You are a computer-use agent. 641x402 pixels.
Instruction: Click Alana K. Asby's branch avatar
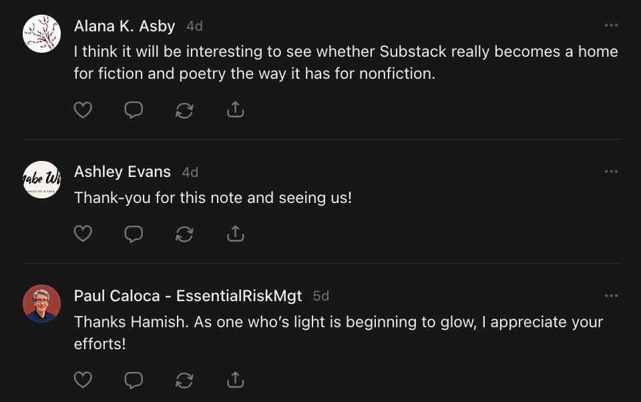pyautogui.click(x=42, y=33)
